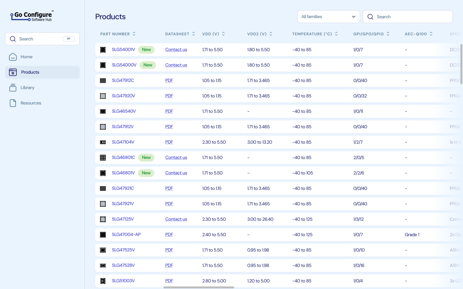This screenshot has height=289, width=463.
Task: Click Contact us for SLG54000V
Action: coord(176,65)
